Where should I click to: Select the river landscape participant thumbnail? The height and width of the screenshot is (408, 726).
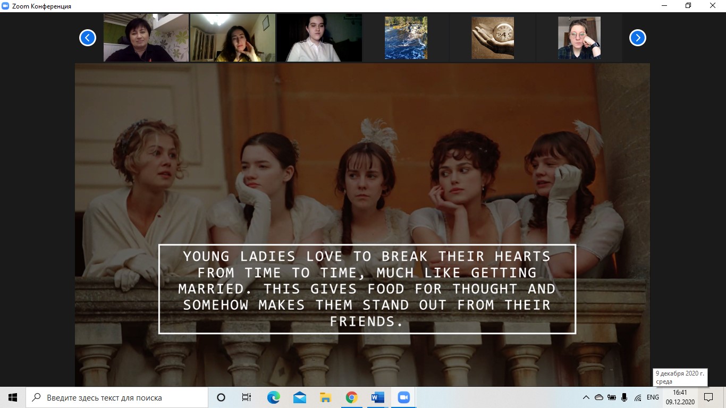[x=406, y=38]
